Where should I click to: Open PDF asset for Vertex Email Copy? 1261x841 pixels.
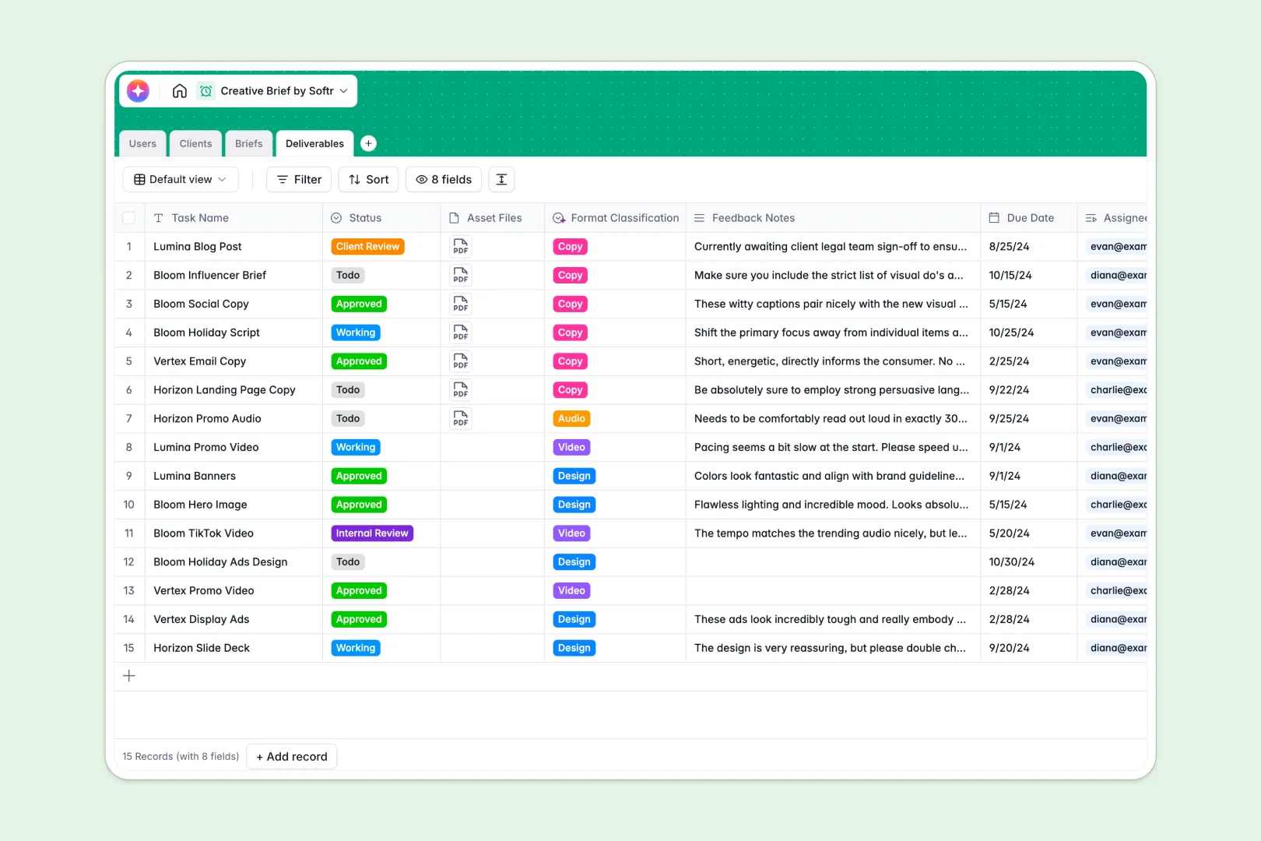[461, 361]
